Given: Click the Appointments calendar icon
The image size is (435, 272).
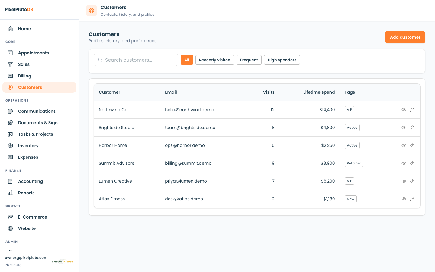Looking at the screenshot, I should pos(10,53).
